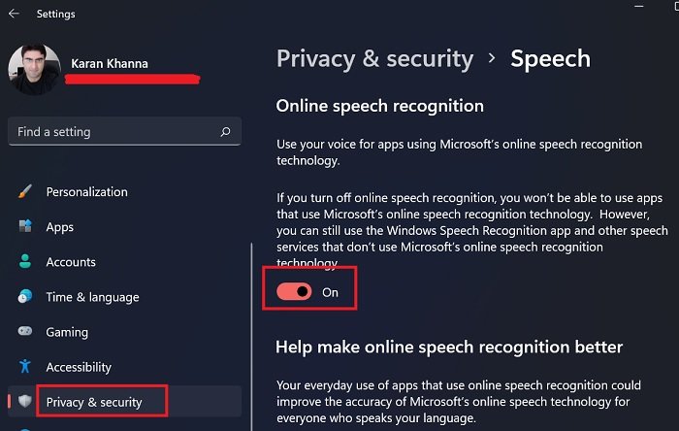The width and height of the screenshot is (679, 431).
Task: Select Apps in the sidebar
Action: click(60, 227)
